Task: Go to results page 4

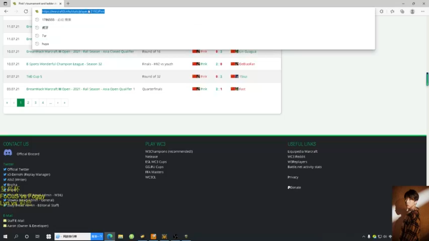Action: [x=43, y=103]
